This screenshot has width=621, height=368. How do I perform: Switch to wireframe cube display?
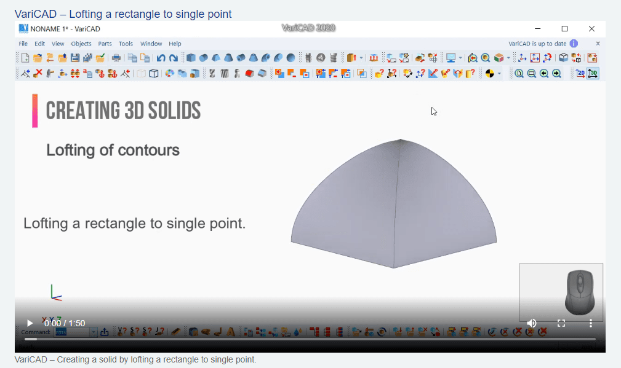(154, 74)
